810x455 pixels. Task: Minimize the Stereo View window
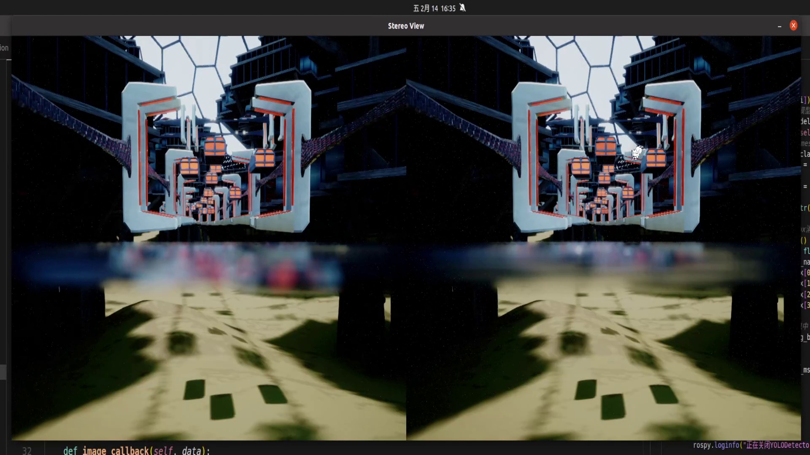[779, 26]
